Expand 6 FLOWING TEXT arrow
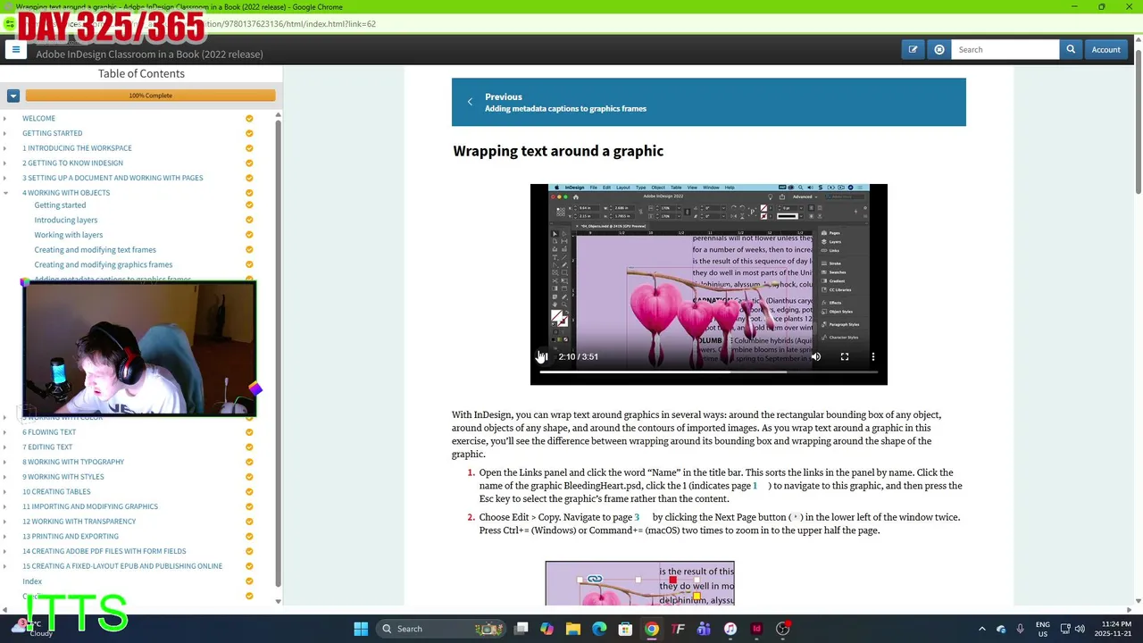The height and width of the screenshot is (643, 1143). tap(5, 432)
